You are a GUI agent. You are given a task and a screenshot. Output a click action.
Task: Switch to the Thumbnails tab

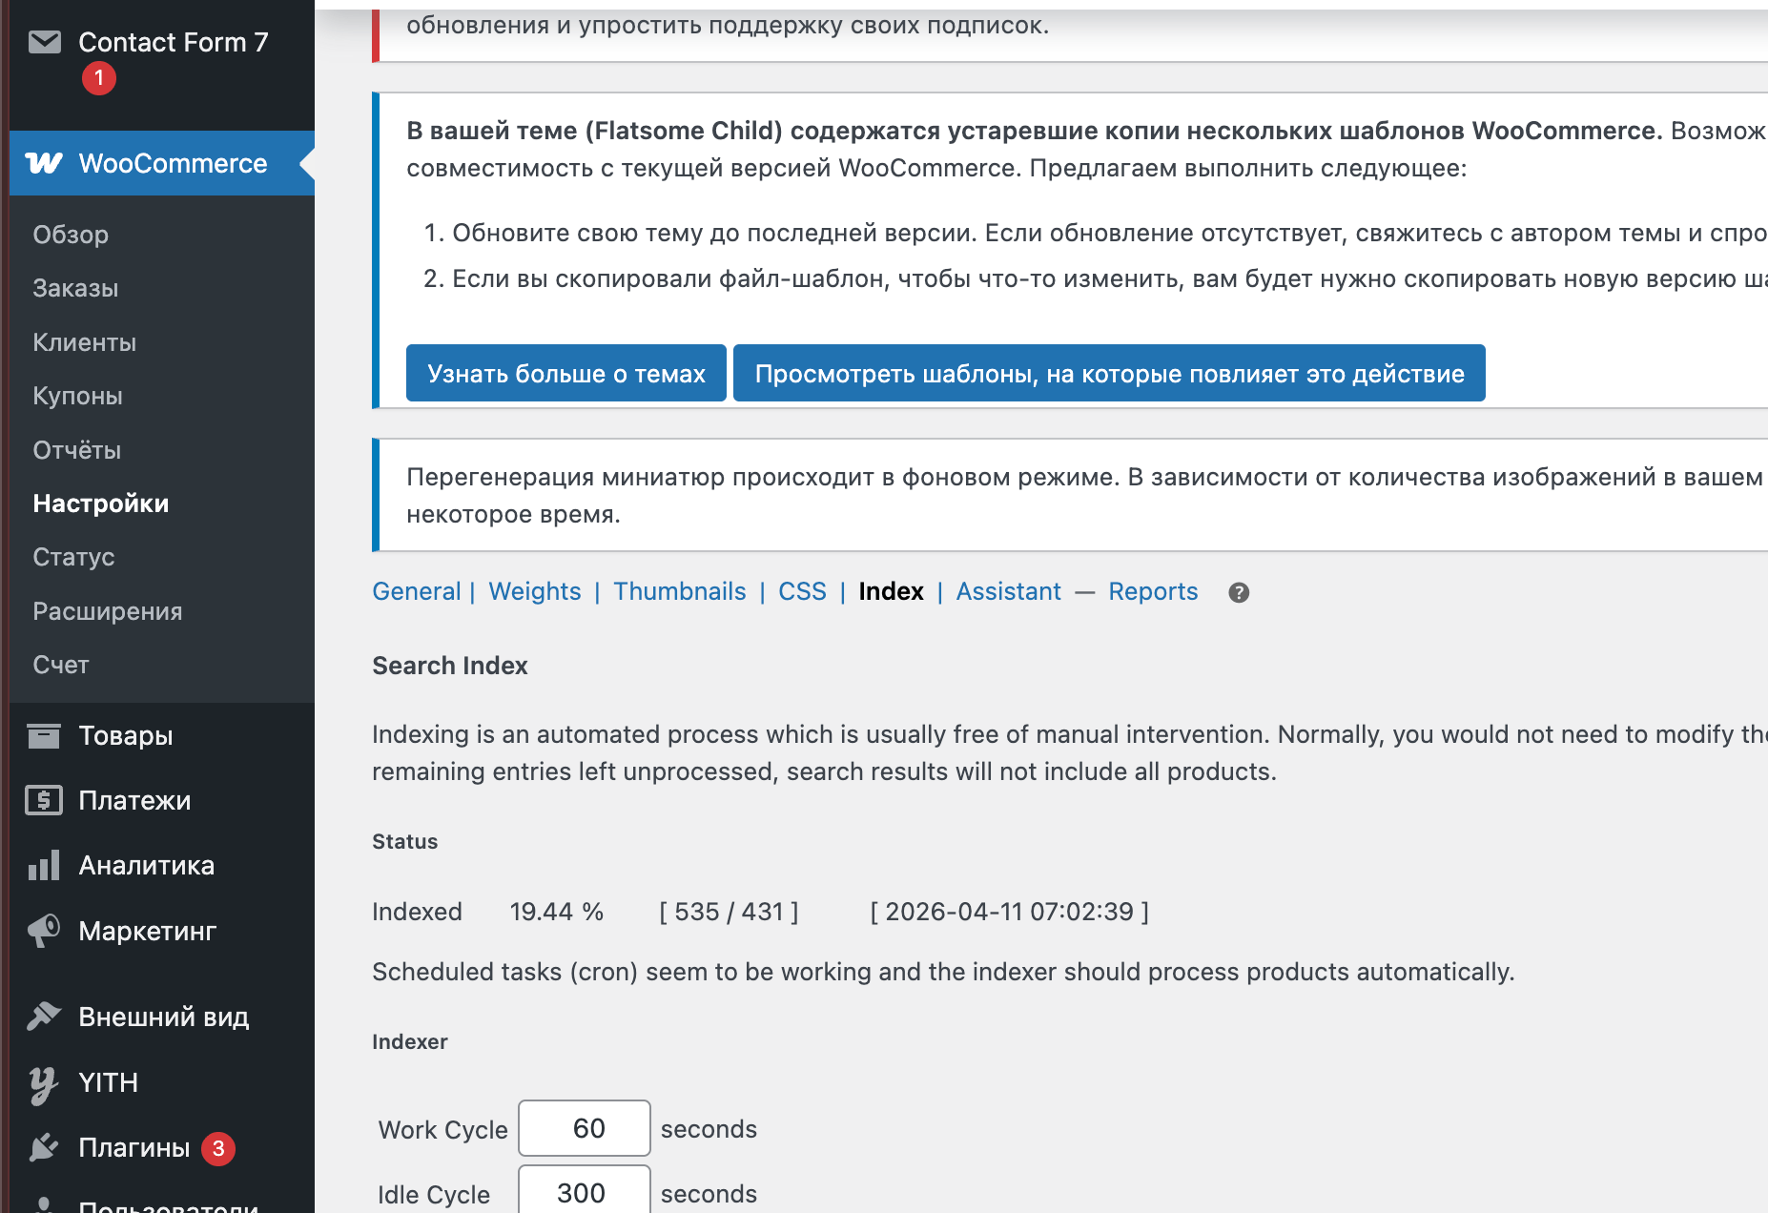[x=680, y=591]
